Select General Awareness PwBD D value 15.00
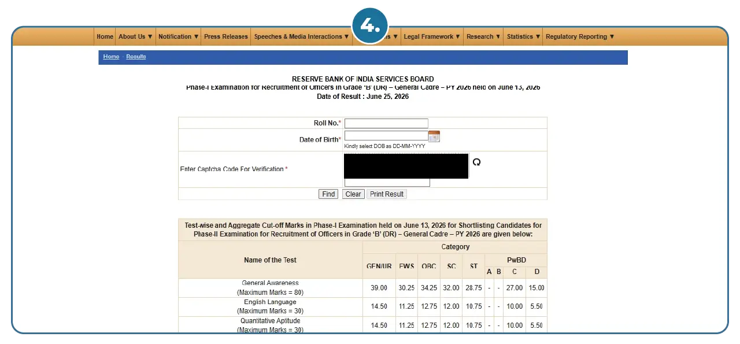The height and width of the screenshot is (344, 740). (x=537, y=288)
